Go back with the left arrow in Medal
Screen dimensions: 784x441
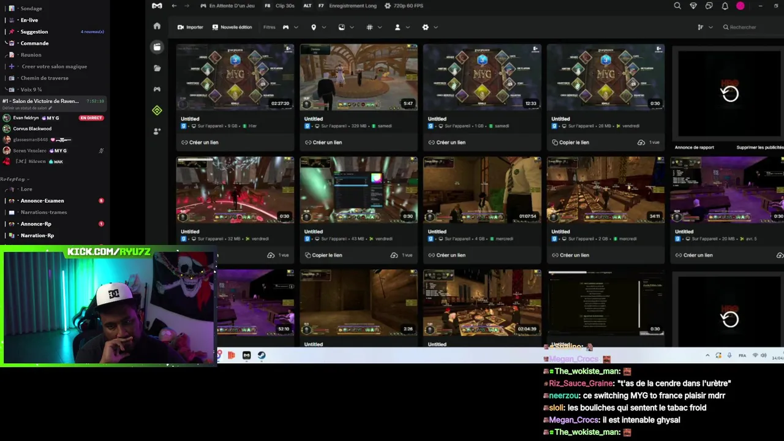tap(175, 6)
